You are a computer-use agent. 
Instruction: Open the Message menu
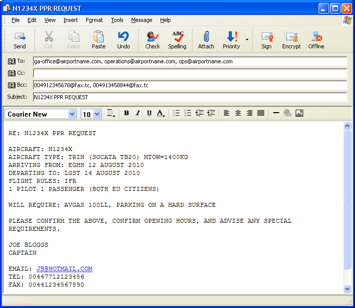tap(142, 20)
